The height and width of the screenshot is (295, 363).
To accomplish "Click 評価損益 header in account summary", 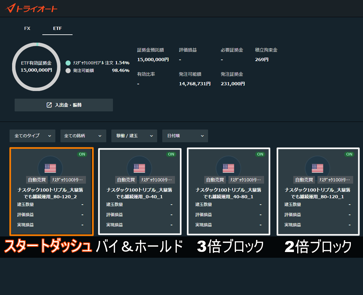I will coord(188,50).
